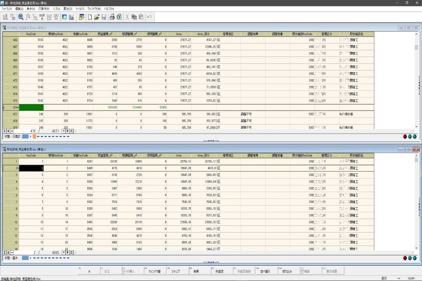Click the chart graph toolbar icon
The image size is (422, 281).
point(71,17)
